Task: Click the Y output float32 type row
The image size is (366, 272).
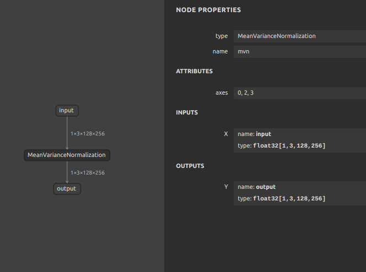Action: [x=300, y=199]
